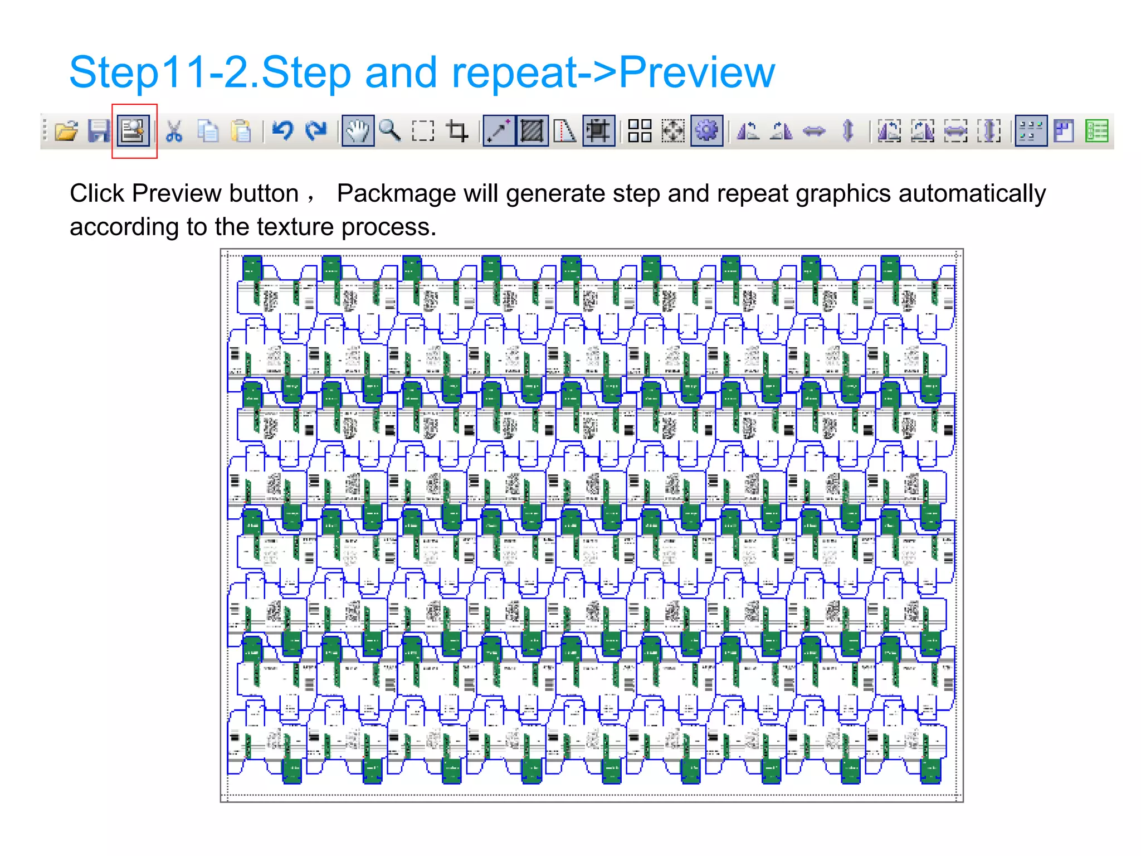Viewport: 1141px width, 856px height.
Task: Select the Crop tool
Action: click(457, 132)
